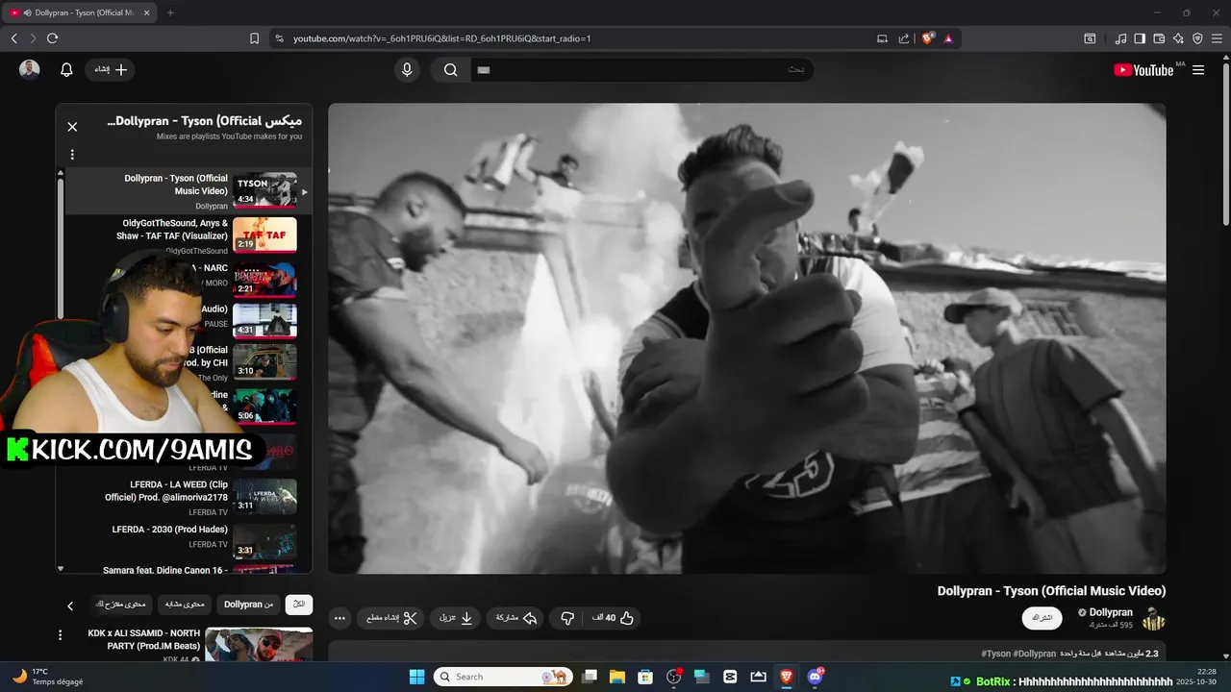Open Brave Rewards triangle icon
The width and height of the screenshot is (1231, 692).
pyautogui.click(x=948, y=38)
